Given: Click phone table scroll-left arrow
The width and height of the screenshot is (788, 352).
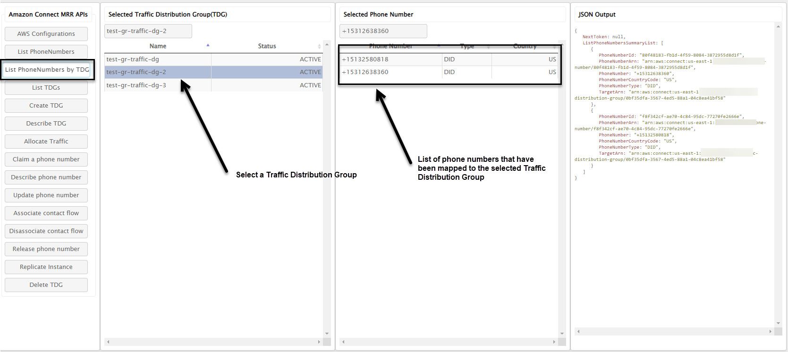Looking at the screenshot, I should coord(343,342).
